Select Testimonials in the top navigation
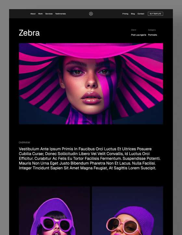The image size is (182, 235). pyautogui.click(x=60, y=14)
